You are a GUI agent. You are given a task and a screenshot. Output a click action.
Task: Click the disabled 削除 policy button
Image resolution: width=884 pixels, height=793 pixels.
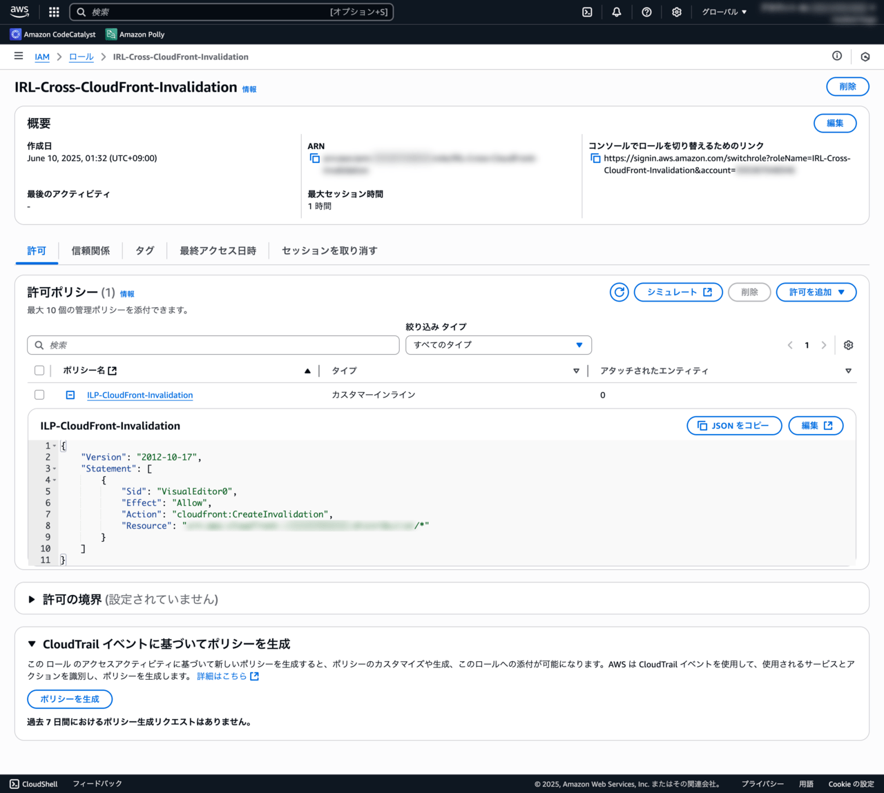pos(749,292)
